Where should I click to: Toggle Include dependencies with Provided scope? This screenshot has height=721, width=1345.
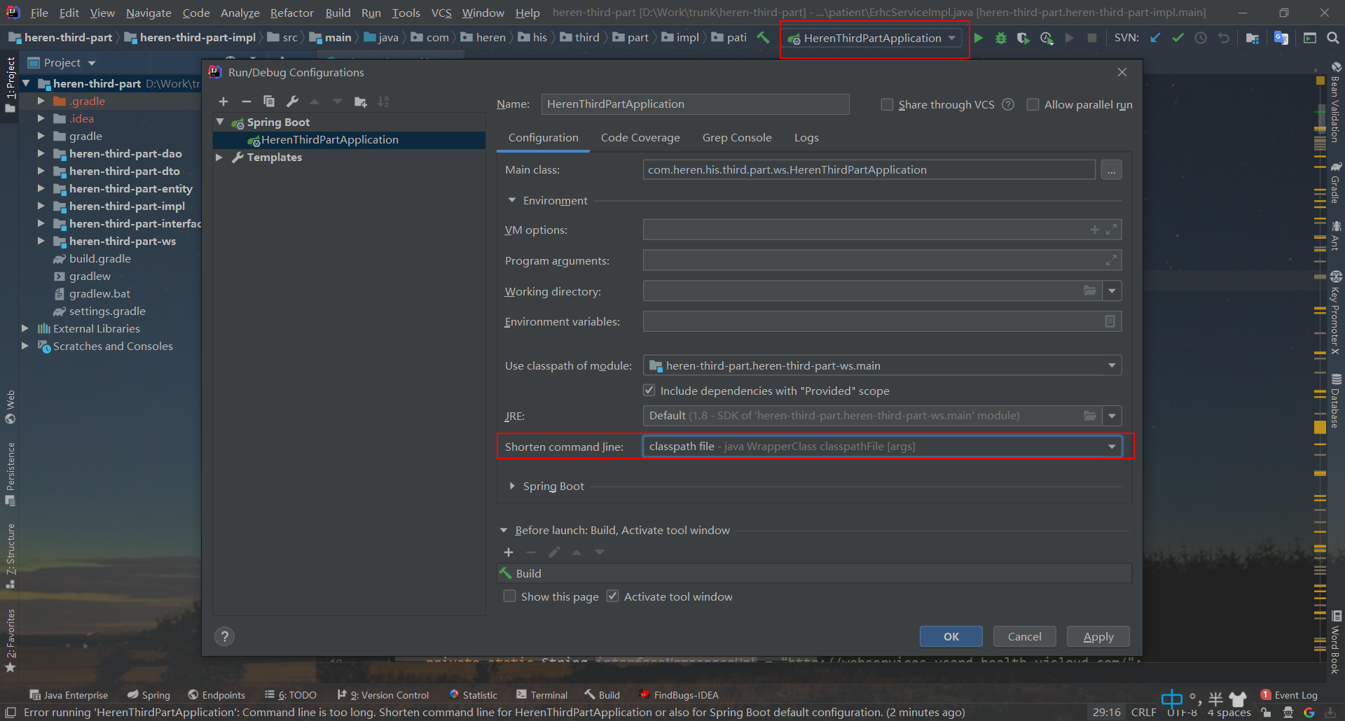click(649, 390)
